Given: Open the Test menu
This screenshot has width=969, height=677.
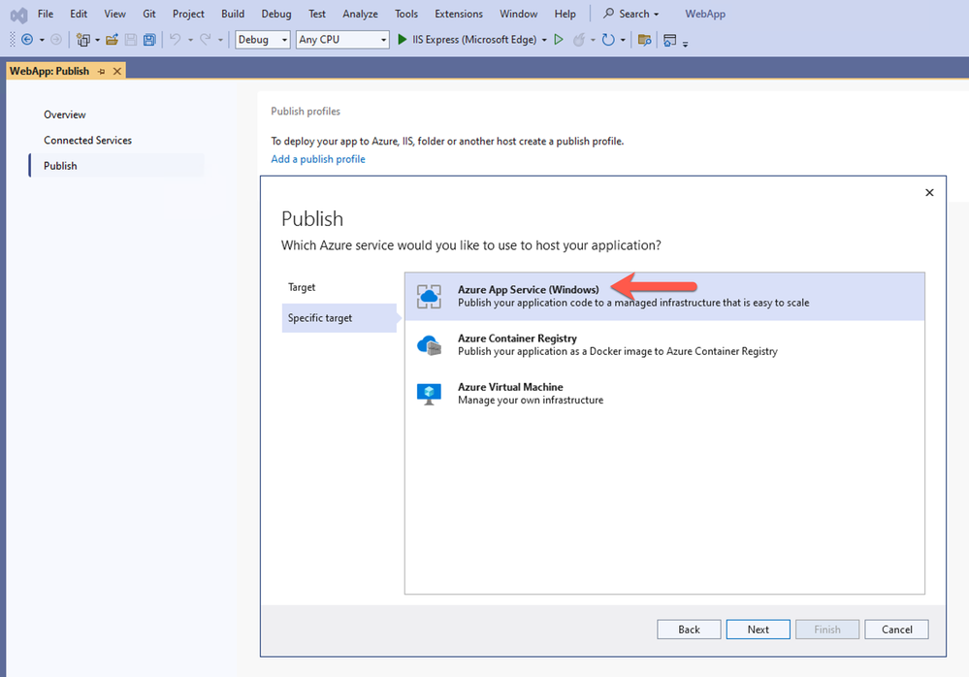Looking at the screenshot, I should (317, 14).
